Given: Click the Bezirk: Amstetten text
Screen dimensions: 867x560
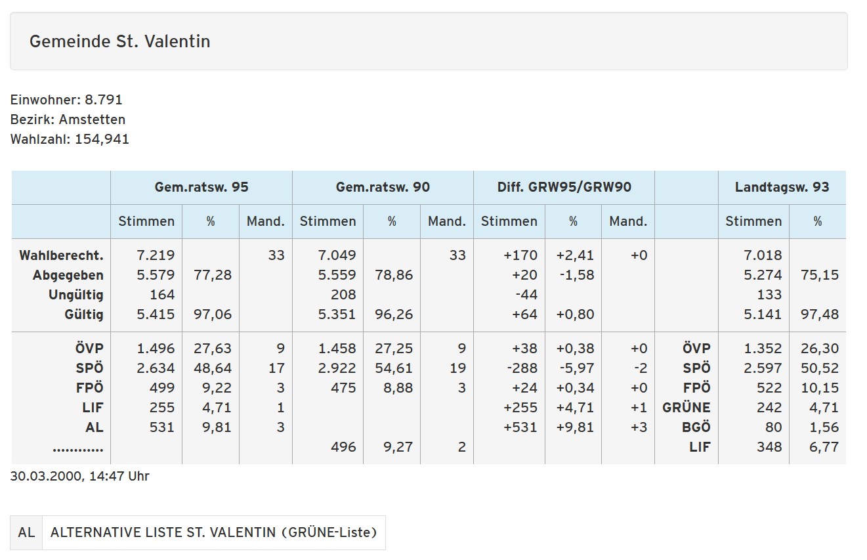Looking at the screenshot, I should [x=68, y=119].
